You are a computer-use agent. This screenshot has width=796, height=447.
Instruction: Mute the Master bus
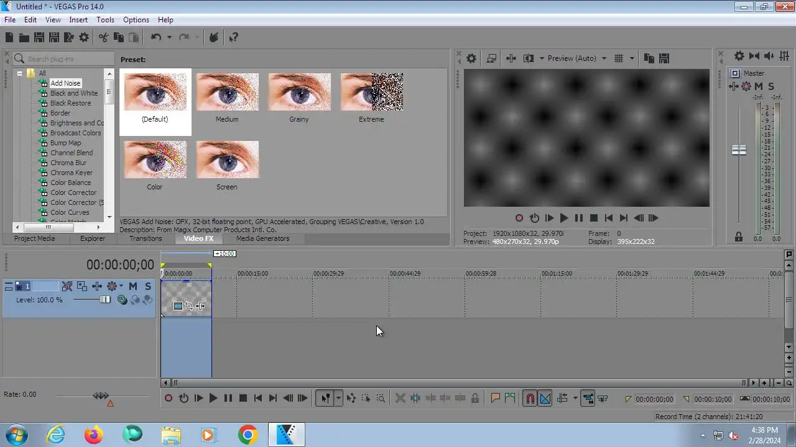(x=759, y=86)
